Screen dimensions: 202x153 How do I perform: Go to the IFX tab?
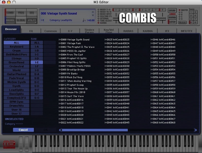tap(167, 31)
